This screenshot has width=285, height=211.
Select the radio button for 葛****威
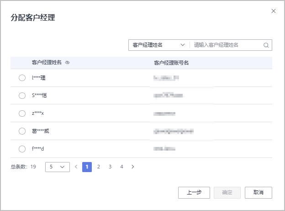22,131
